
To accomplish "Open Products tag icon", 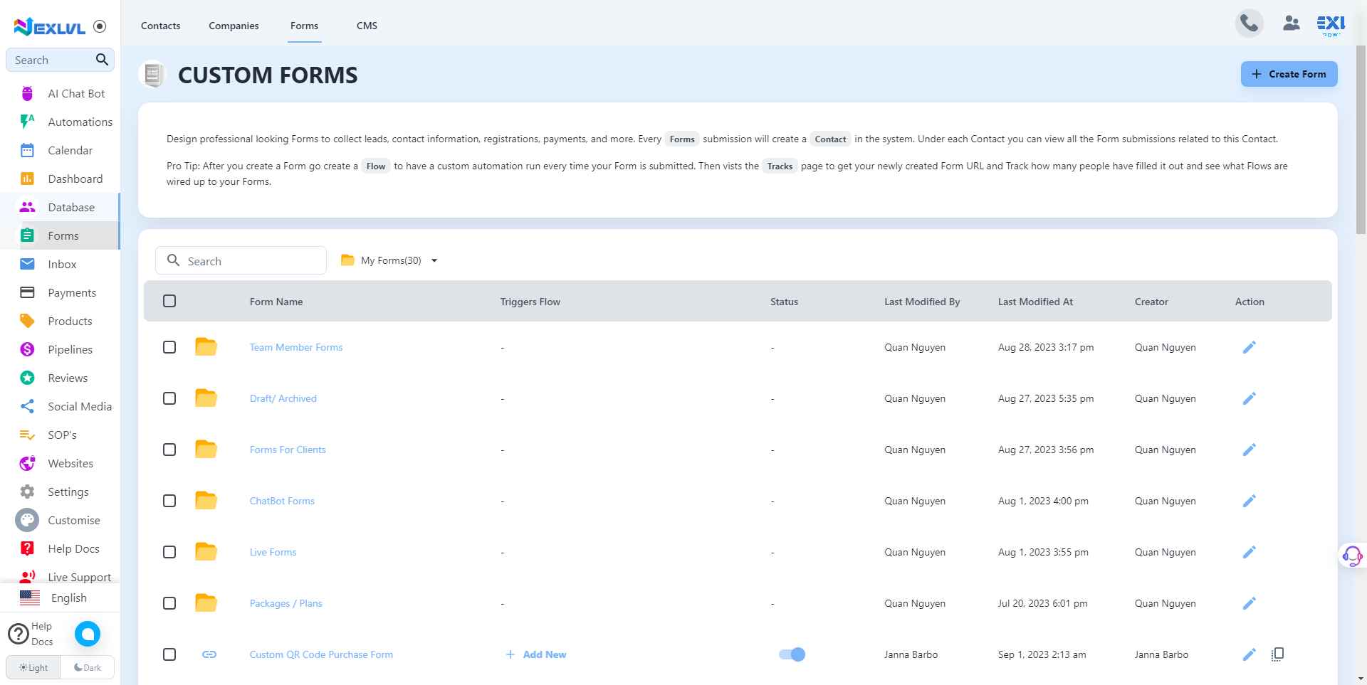I will 27,321.
